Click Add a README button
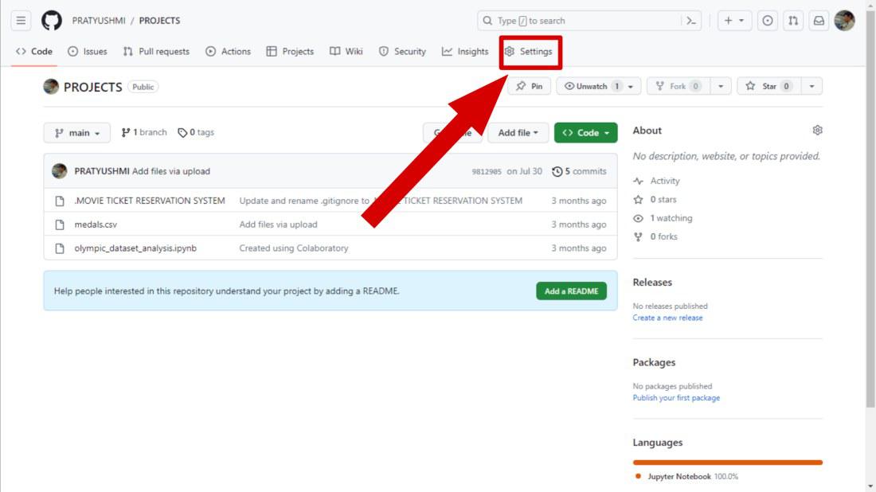The width and height of the screenshot is (876, 492). click(571, 291)
